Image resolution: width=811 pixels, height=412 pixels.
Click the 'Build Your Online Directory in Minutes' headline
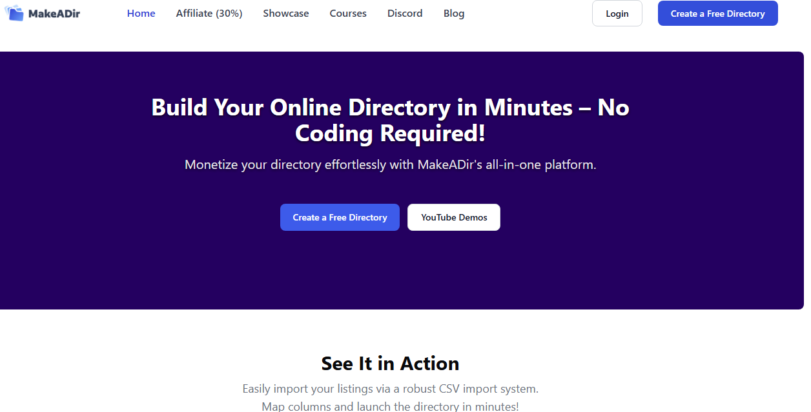coord(390,120)
